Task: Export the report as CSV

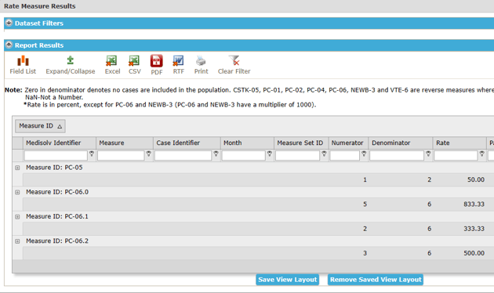Action: tap(135, 65)
